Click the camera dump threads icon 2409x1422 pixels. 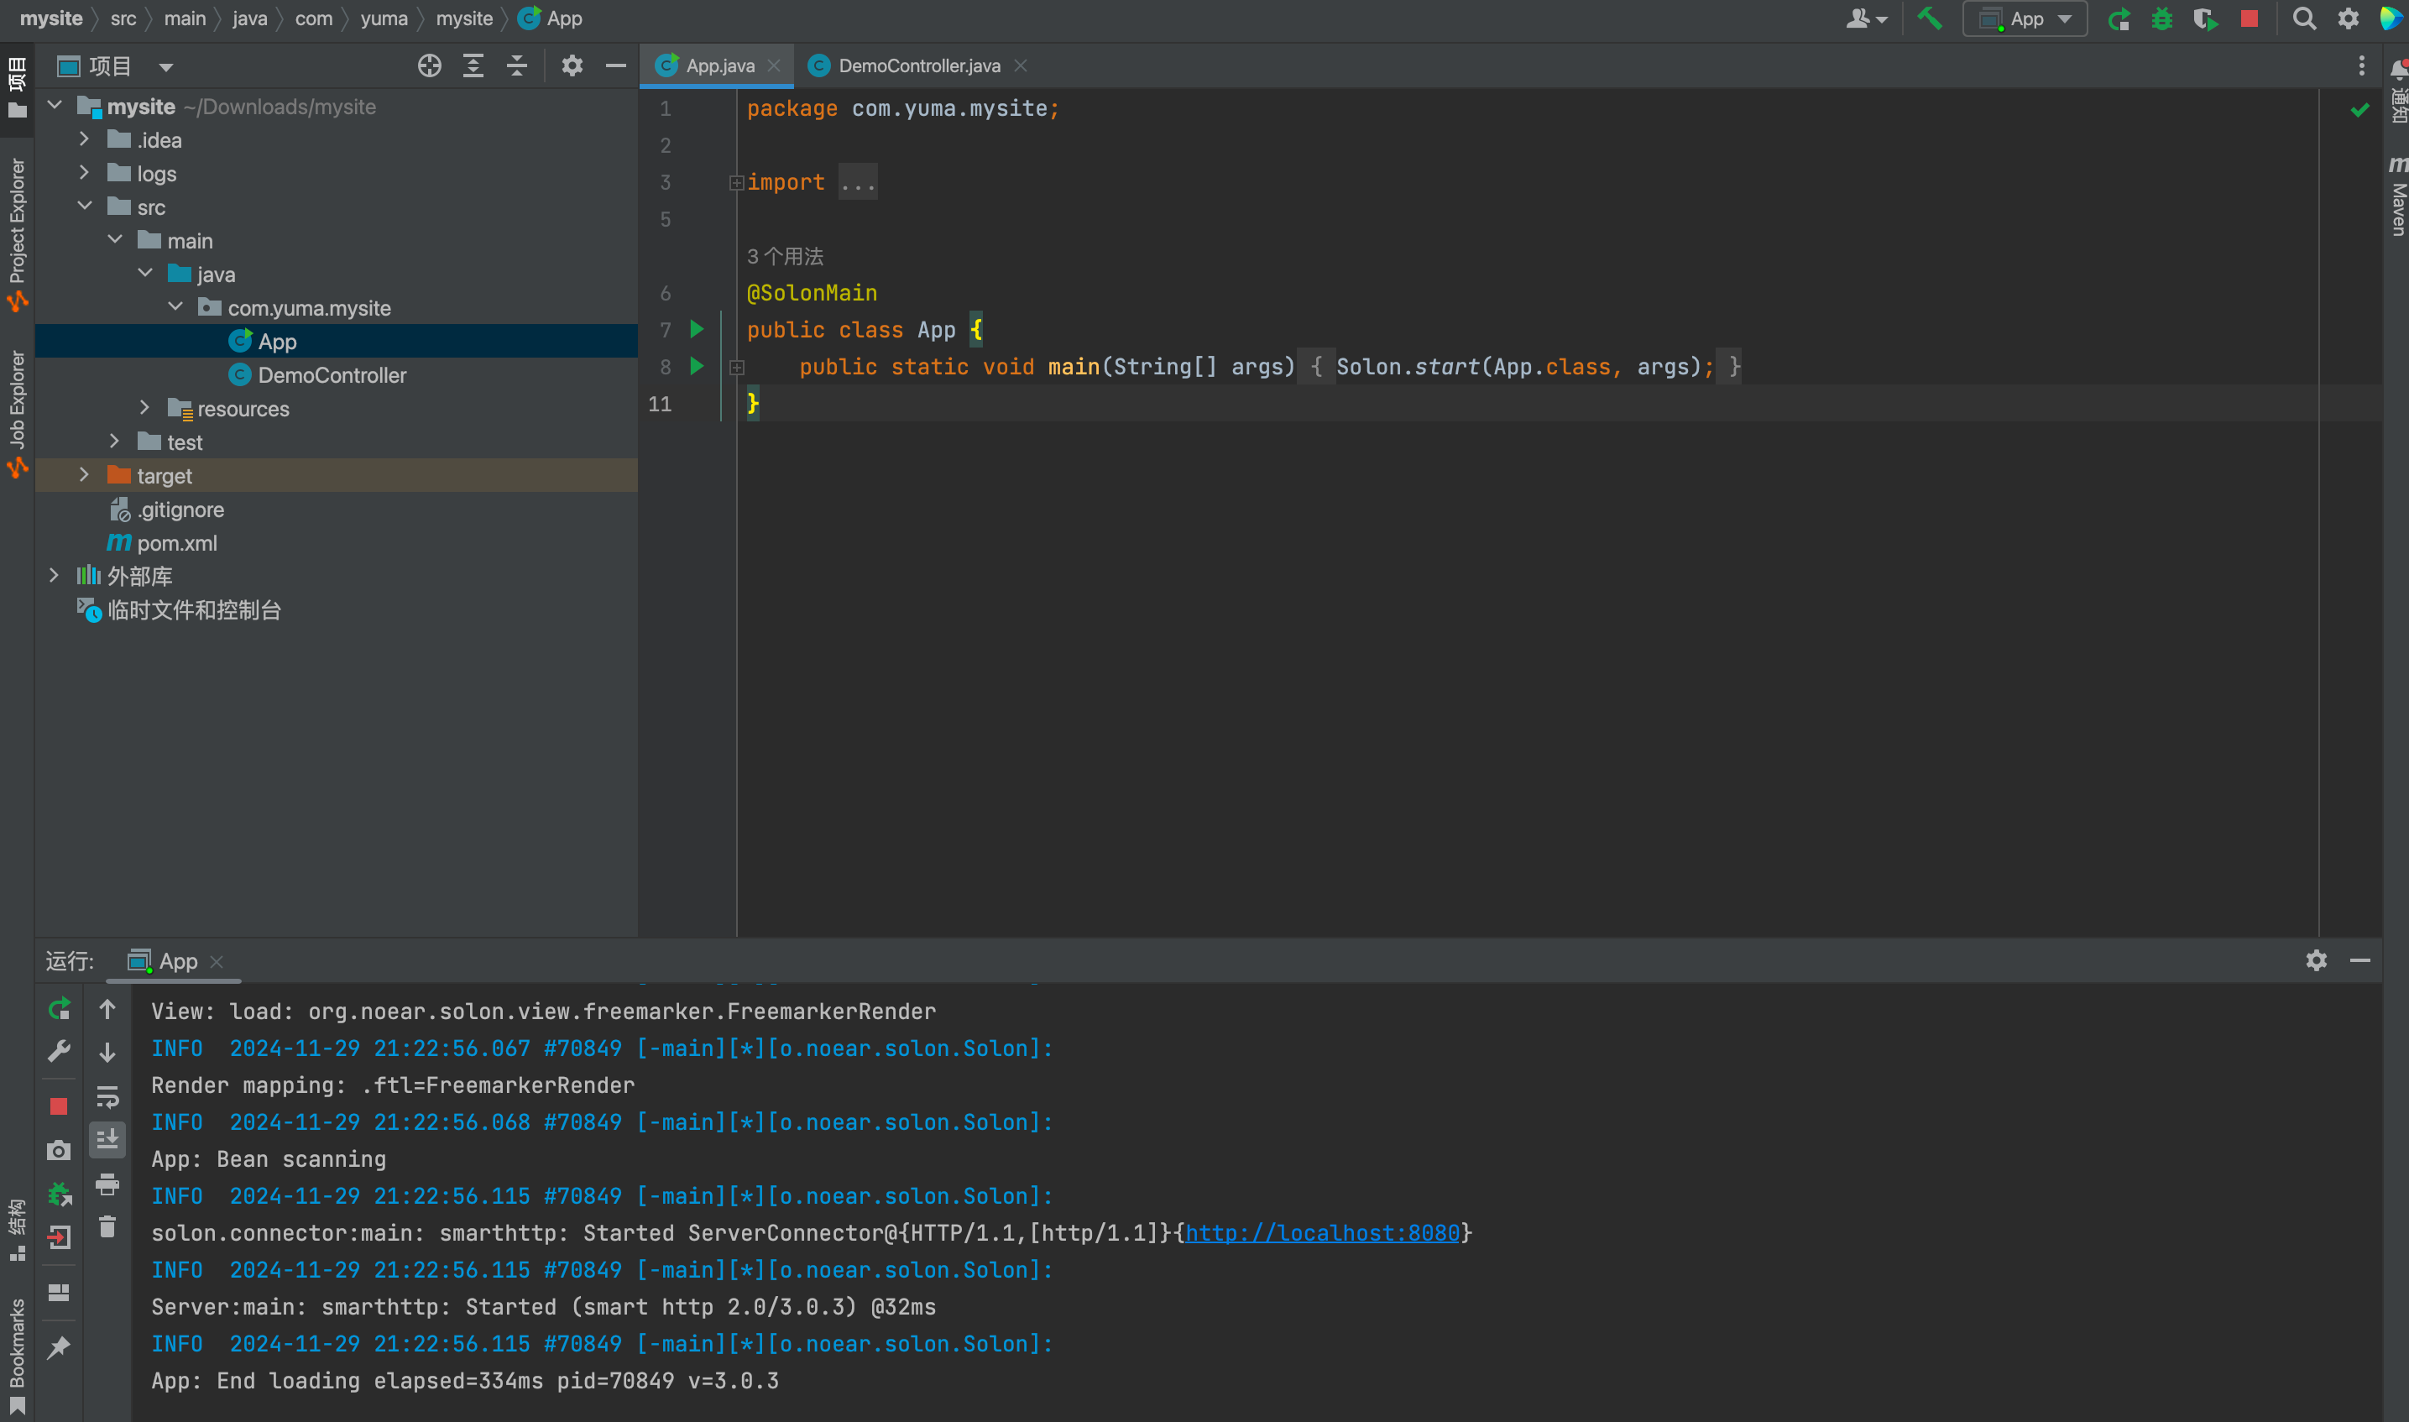pyautogui.click(x=60, y=1150)
